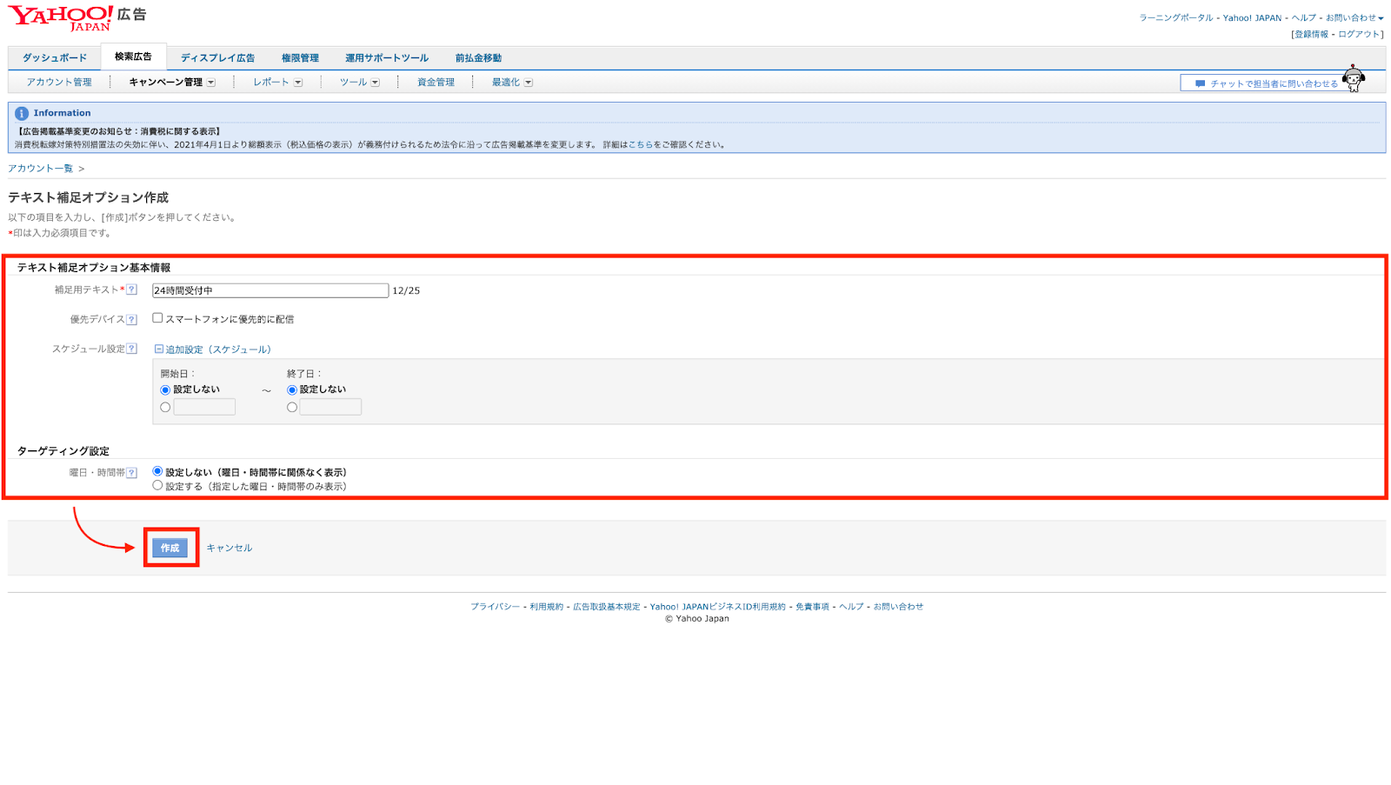Collapse 追加設定（スケジュール） minus icon
The width and height of the screenshot is (1391, 785).
(x=159, y=349)
